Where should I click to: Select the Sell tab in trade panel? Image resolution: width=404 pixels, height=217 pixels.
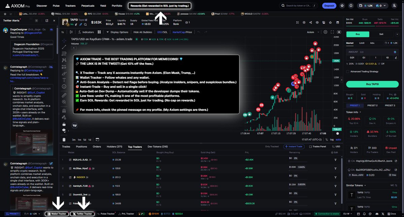tap(381, 34)
